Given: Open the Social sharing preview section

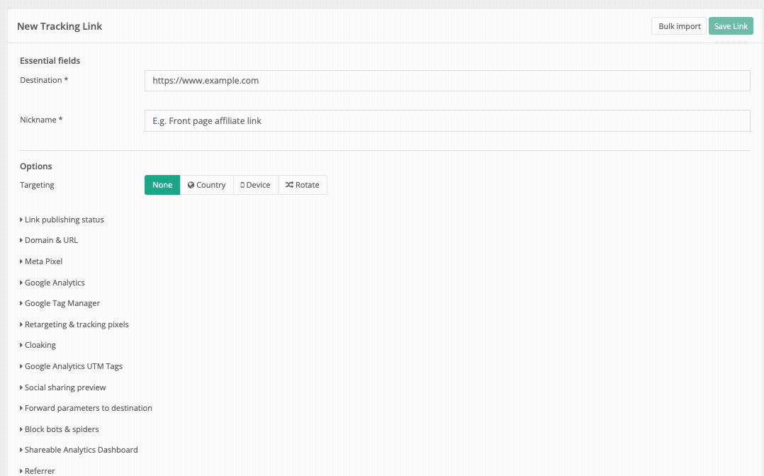Looking at the screenshot, I should [64, 387].
